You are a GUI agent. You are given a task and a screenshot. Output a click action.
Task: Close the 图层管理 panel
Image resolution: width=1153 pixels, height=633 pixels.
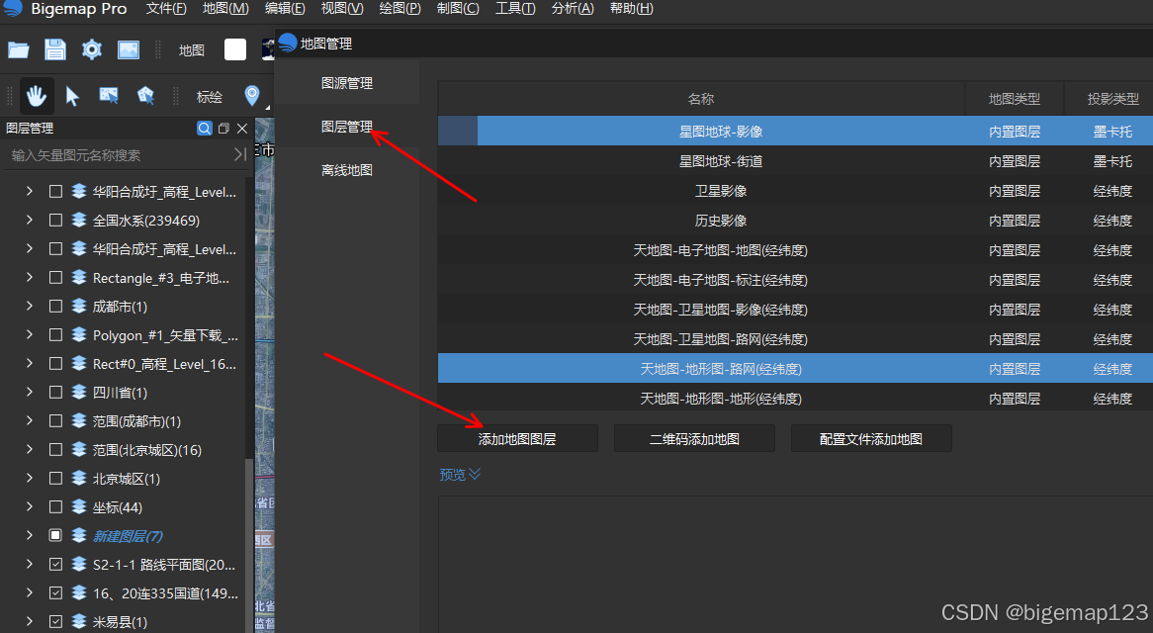pyautogui.click(x=242, y=128)
